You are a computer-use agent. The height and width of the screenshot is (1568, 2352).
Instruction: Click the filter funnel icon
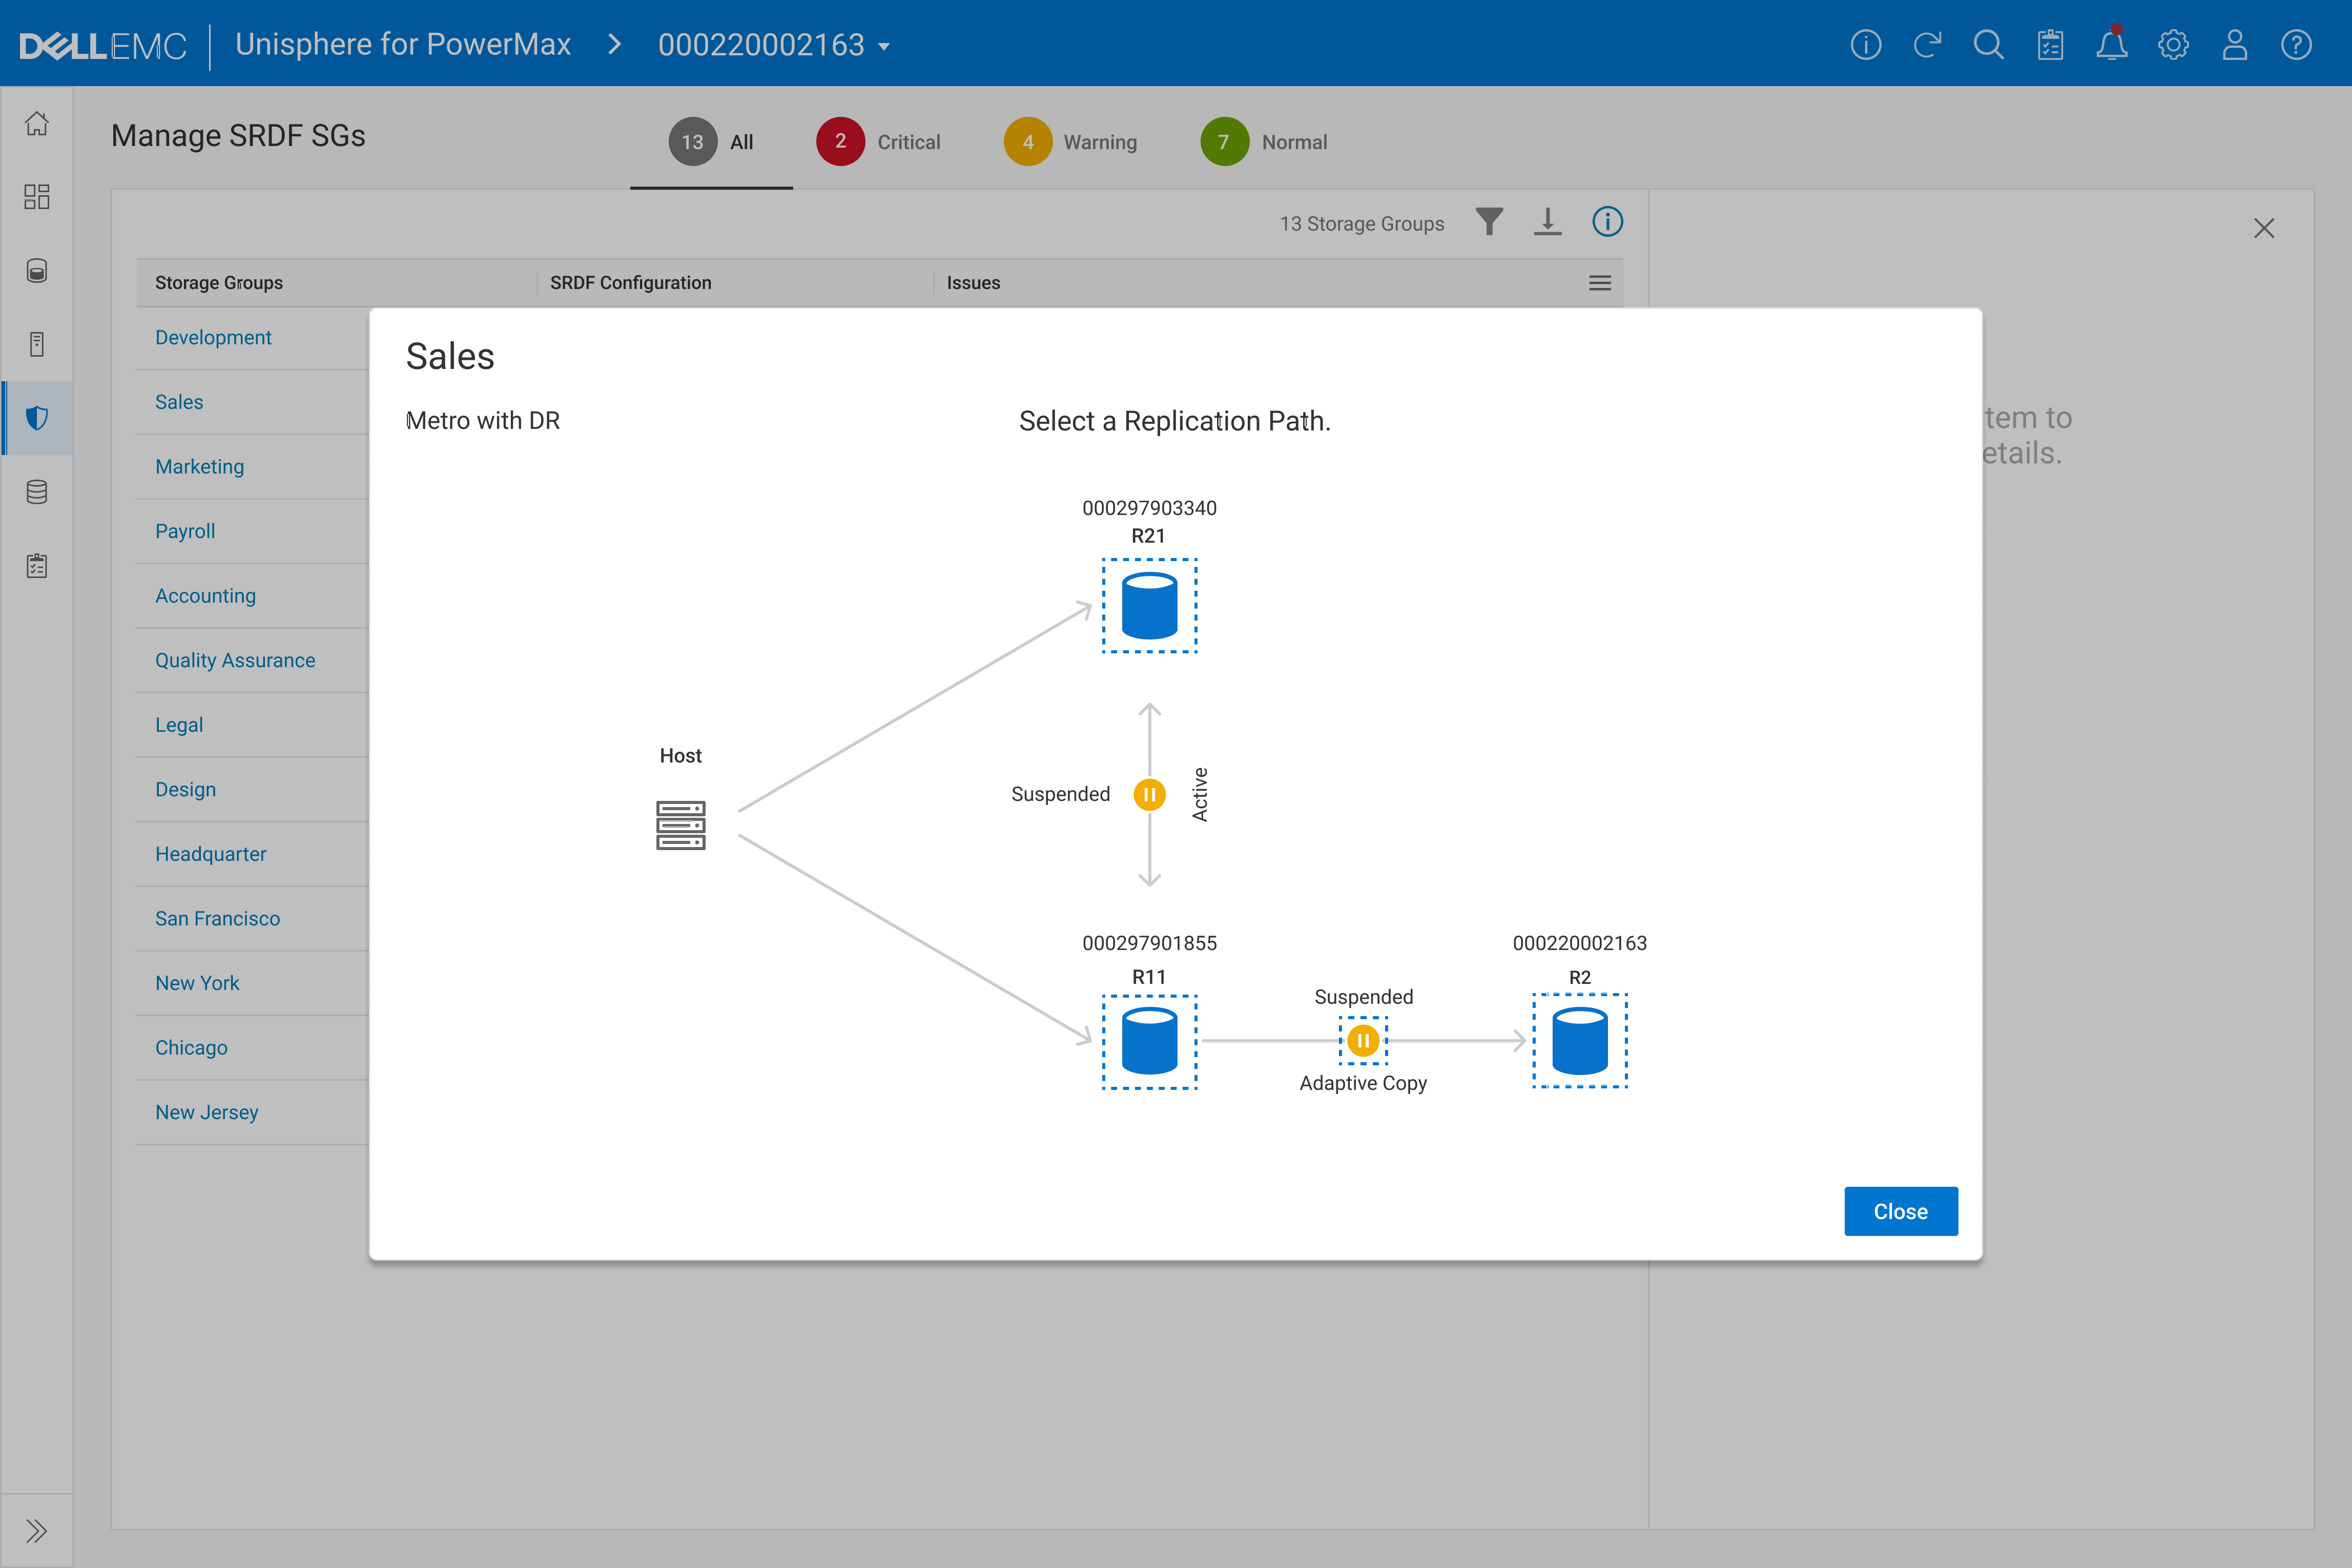[1489, 222]
